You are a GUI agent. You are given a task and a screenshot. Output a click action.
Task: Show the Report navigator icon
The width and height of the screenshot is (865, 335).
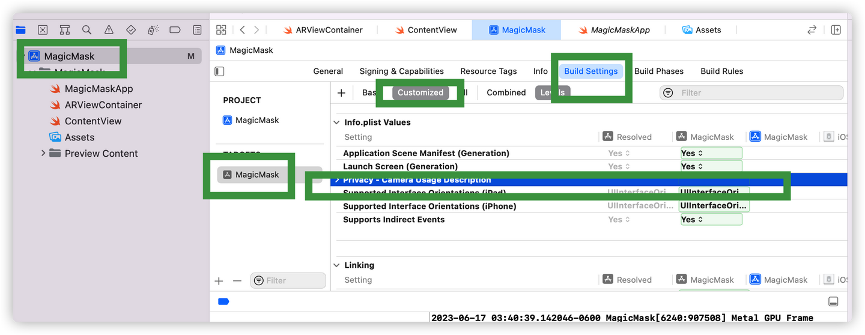click(197, 29)
